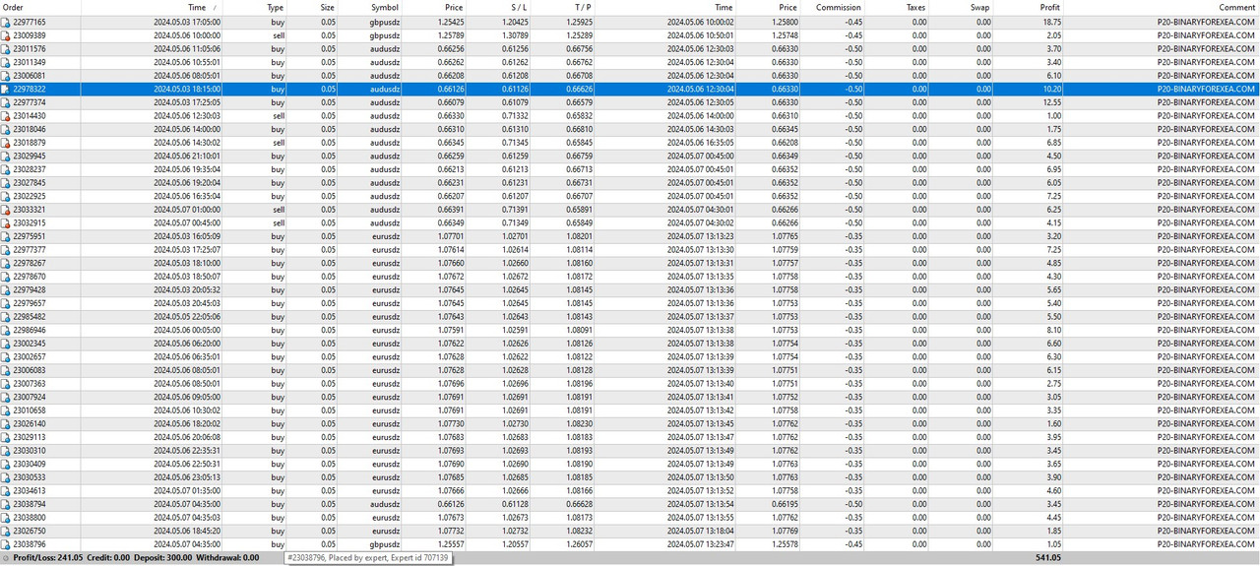
Task: Click the row icon for order 23011349
Action: [x=6, y=62]
